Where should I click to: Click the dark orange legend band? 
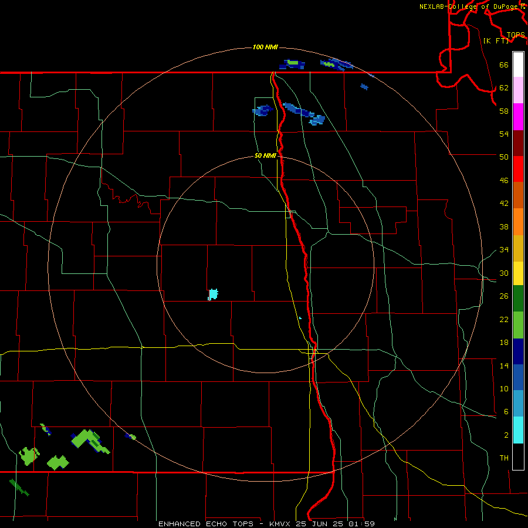518,195
